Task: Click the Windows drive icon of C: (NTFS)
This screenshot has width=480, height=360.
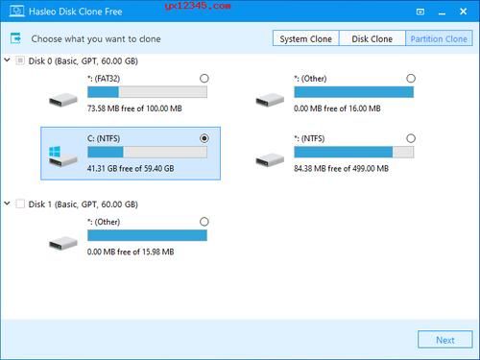Action: (x=63, y=156)
